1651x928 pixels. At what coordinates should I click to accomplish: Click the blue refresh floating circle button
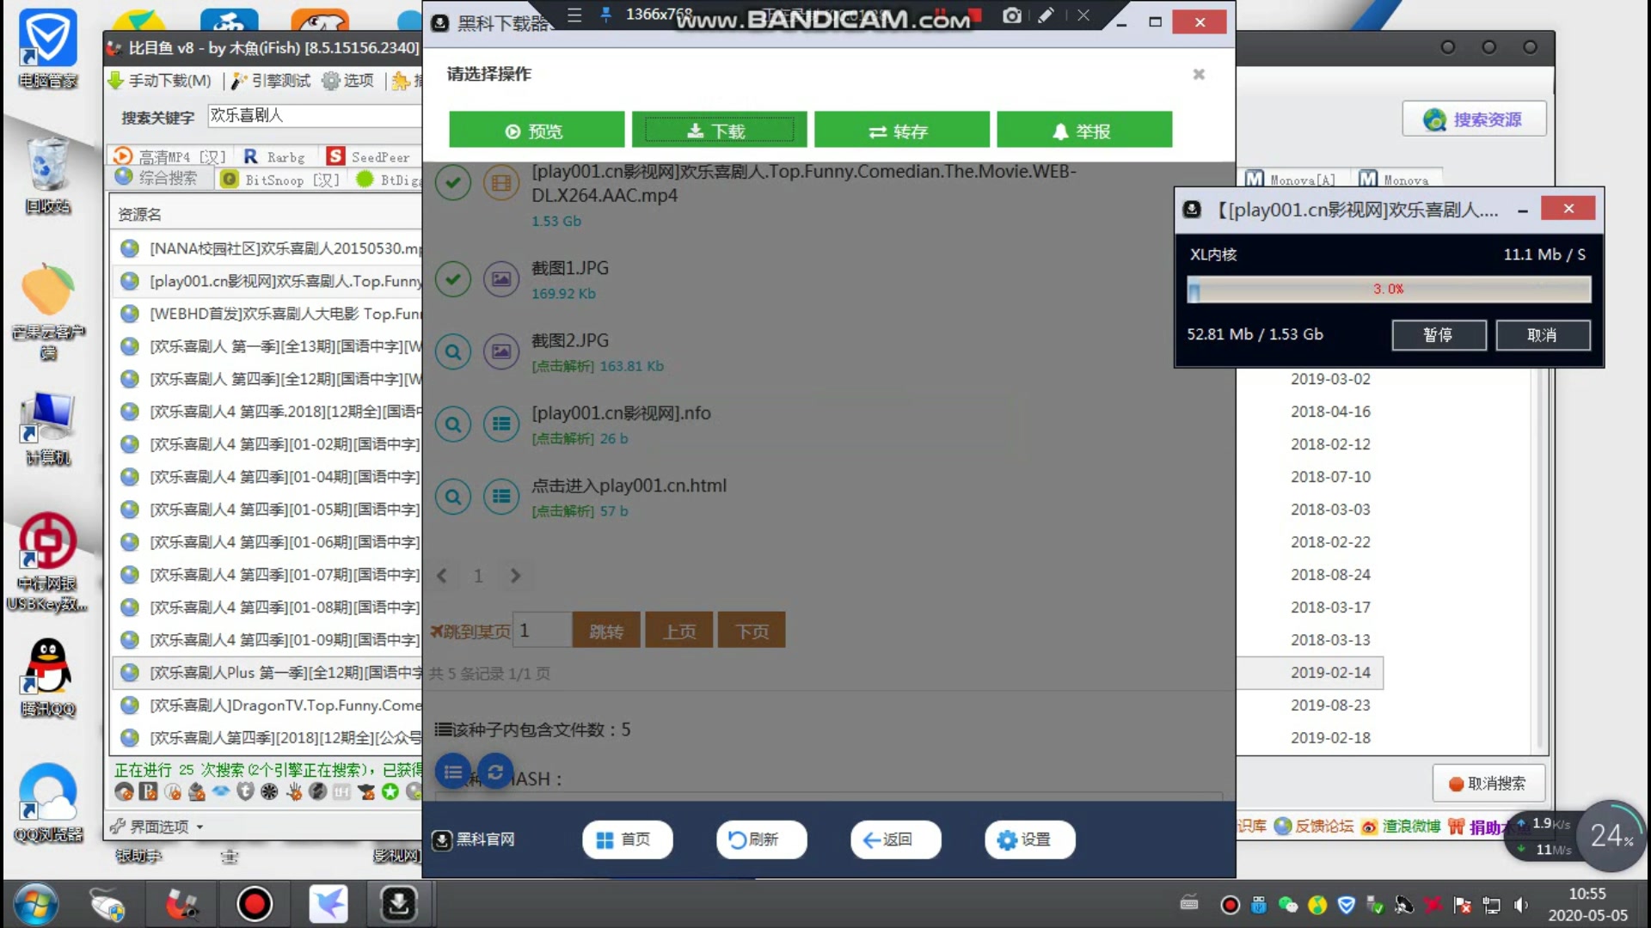pyautogui.click(x=495, y=772)
